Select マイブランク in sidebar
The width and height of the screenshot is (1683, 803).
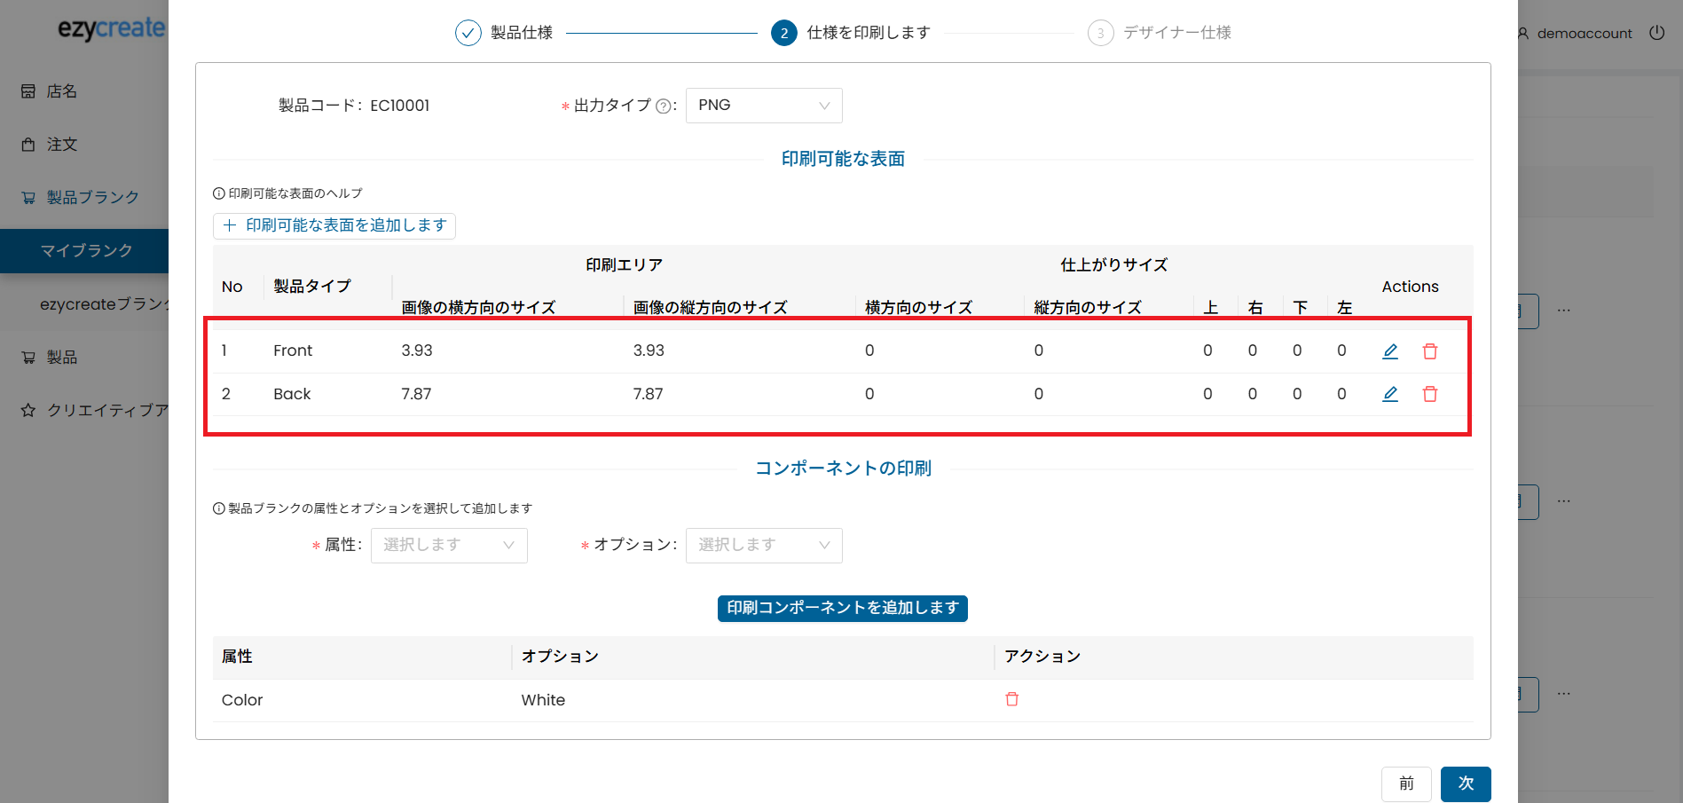coord(86,251)
